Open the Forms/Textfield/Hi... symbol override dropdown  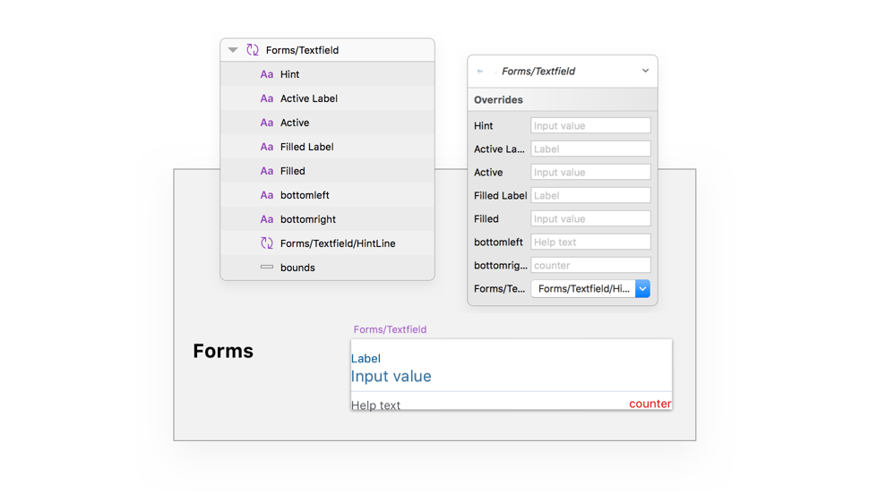[590, 288]
